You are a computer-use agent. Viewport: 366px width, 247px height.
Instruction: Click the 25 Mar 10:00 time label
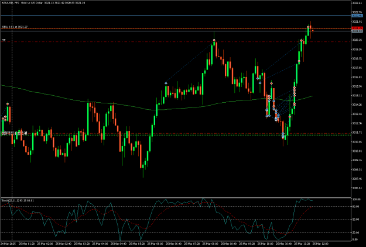(264, 243)
